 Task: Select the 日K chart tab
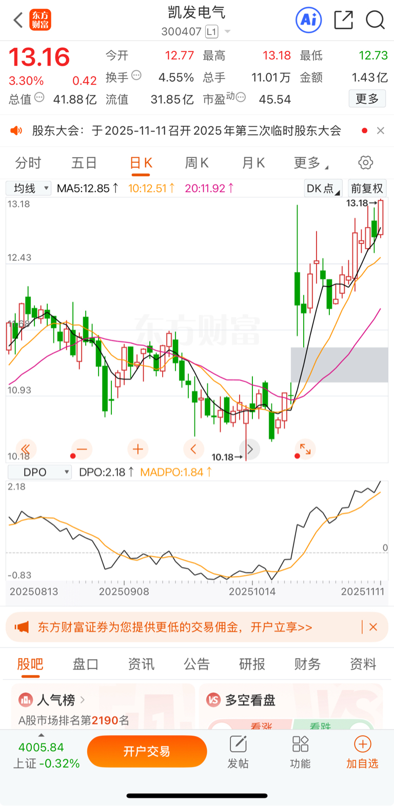pos(141,163)
